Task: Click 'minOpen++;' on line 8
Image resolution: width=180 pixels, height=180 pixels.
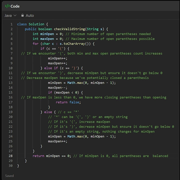Action: 58,58
